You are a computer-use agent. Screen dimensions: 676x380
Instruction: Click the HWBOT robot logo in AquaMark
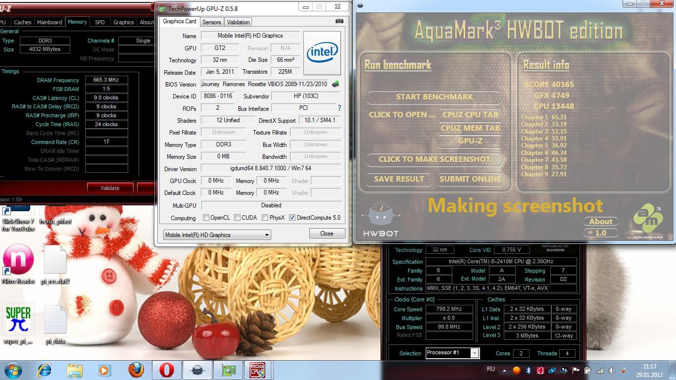tap(381, 219)
